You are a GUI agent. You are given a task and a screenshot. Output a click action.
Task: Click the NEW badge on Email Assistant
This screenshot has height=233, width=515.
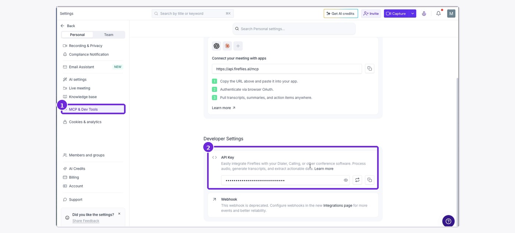tap(117, 67)
